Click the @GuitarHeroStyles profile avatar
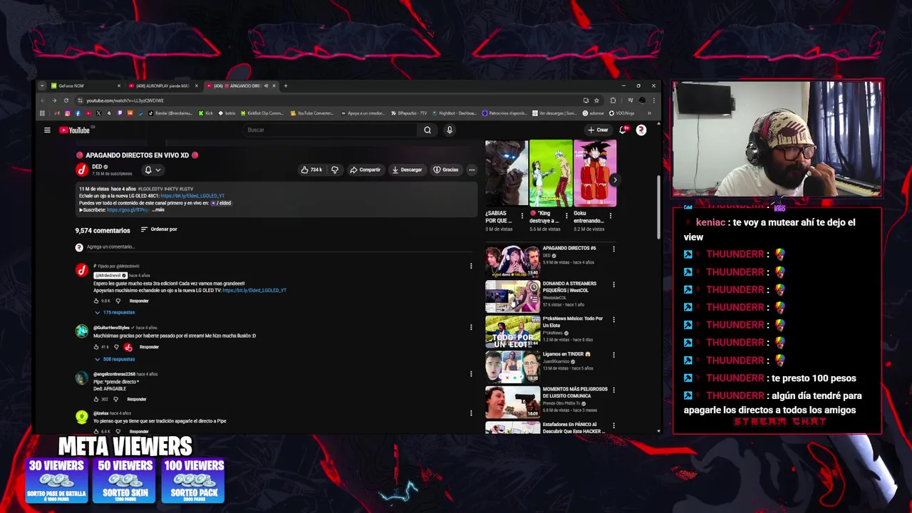The width and height of the screenshot is (912, 513). coord(82,331)
